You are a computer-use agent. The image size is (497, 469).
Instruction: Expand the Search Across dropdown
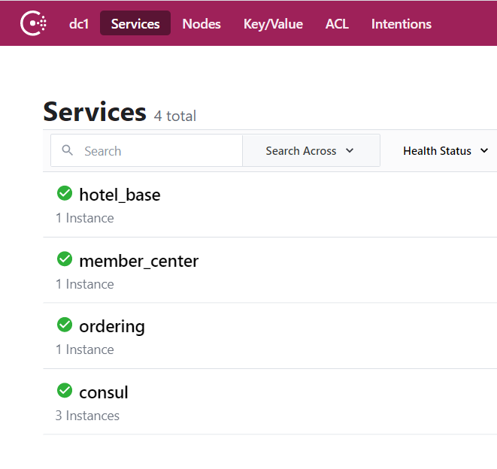pos(311,150)
